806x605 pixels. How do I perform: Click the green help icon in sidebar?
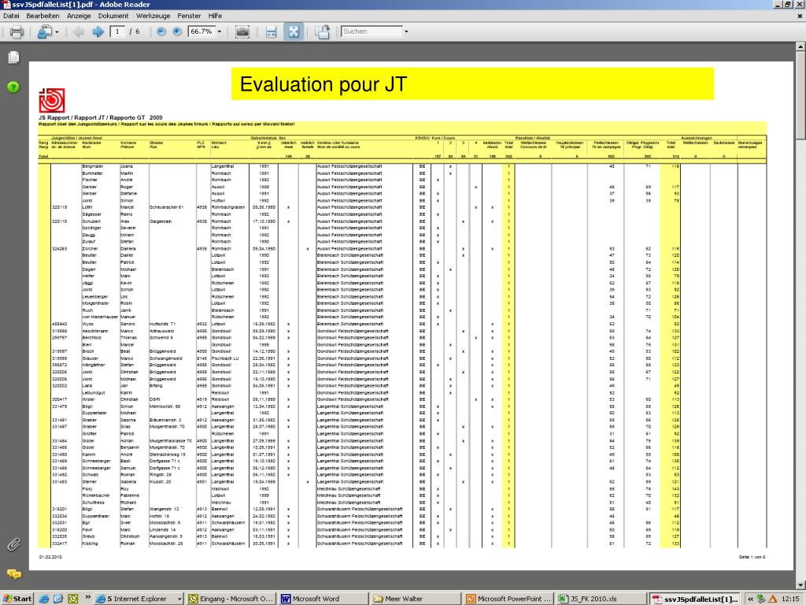pos(13,87)
